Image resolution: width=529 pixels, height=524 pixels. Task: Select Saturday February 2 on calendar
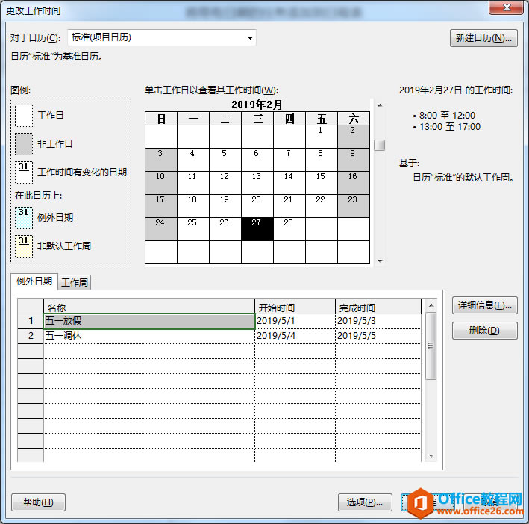point(353,137)
